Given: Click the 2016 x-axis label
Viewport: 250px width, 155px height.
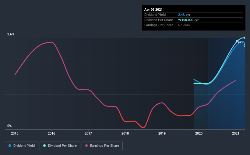Looking at the screenshot, I should pyautogui.click(x=51, y=133).
